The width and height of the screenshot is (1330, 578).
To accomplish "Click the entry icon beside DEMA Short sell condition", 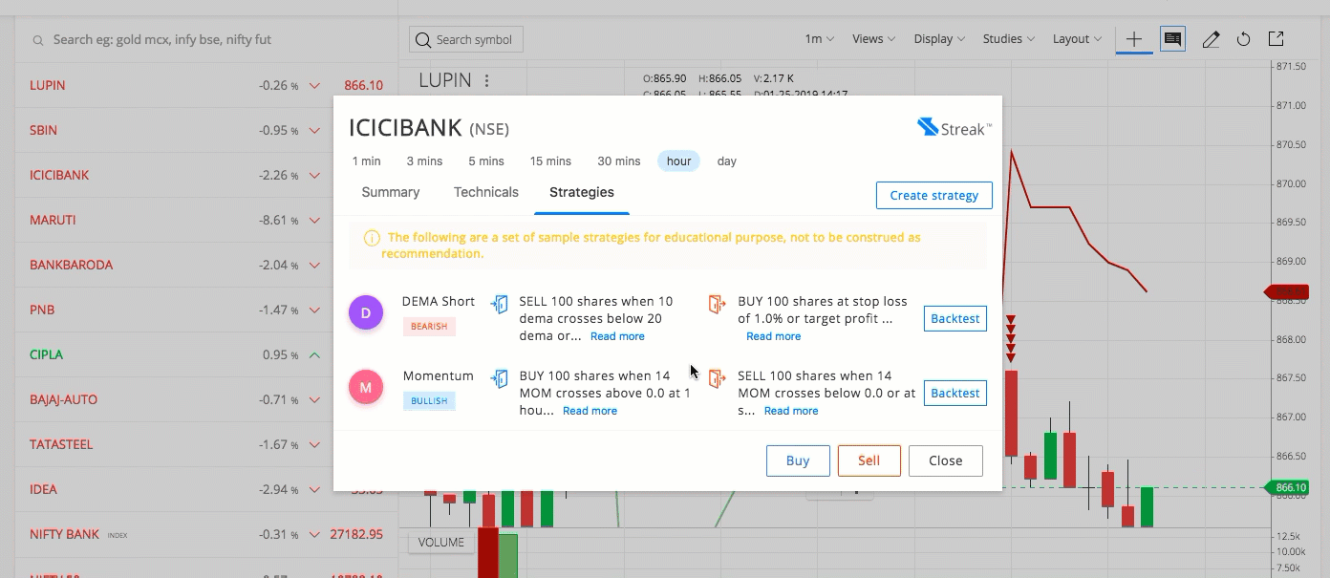I will (x=500, y=304).
